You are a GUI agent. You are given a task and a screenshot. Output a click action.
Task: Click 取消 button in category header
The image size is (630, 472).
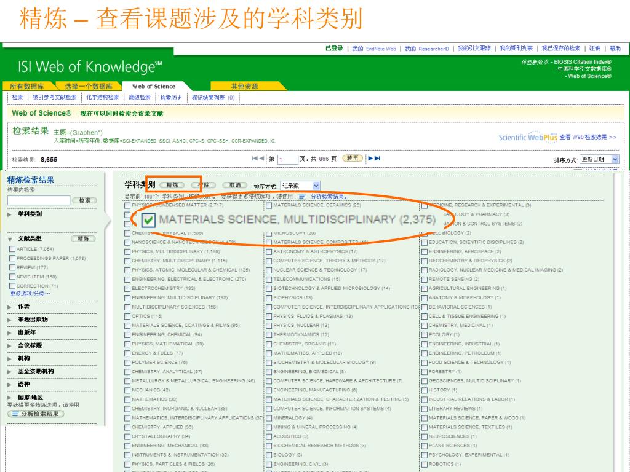(x=235, y=185)
